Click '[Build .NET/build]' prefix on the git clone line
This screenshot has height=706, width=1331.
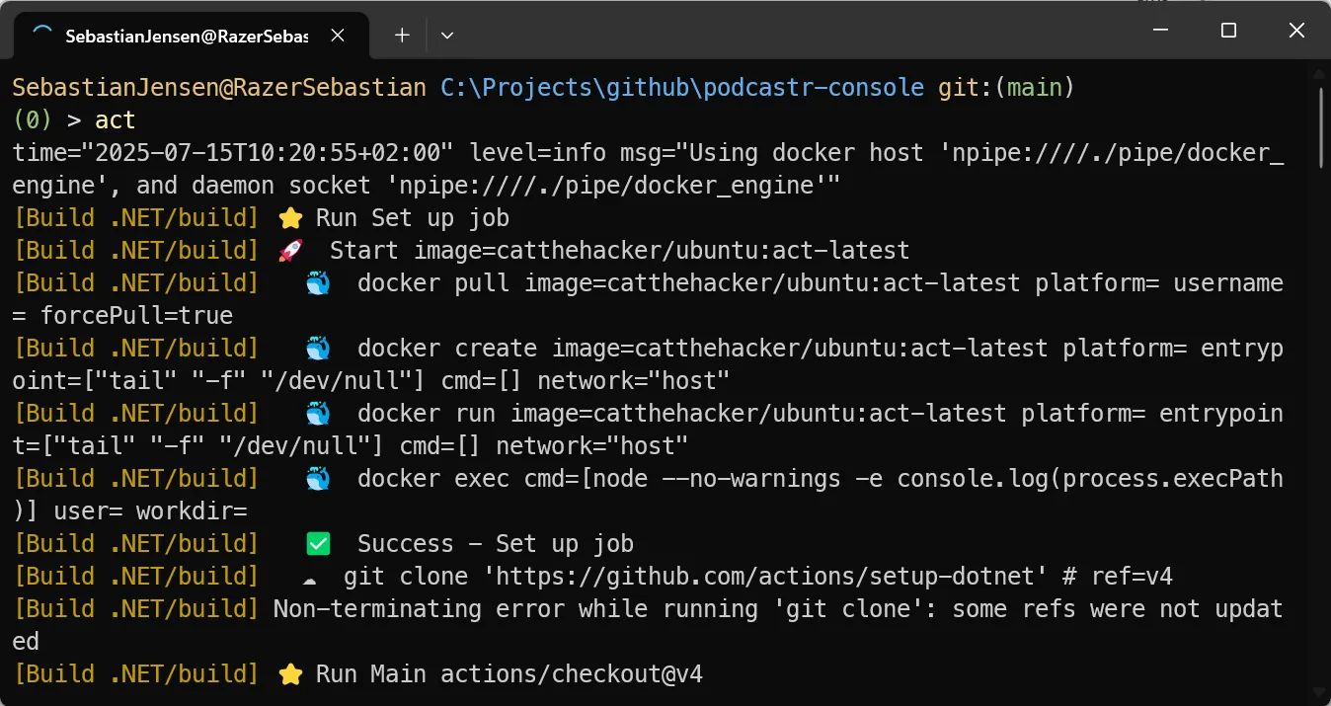136,576
